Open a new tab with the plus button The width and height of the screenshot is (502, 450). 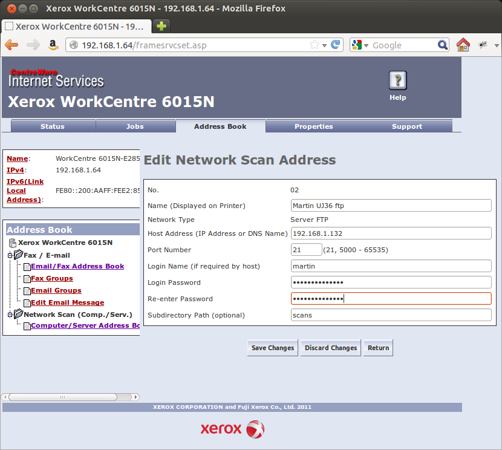click(161, 26)
